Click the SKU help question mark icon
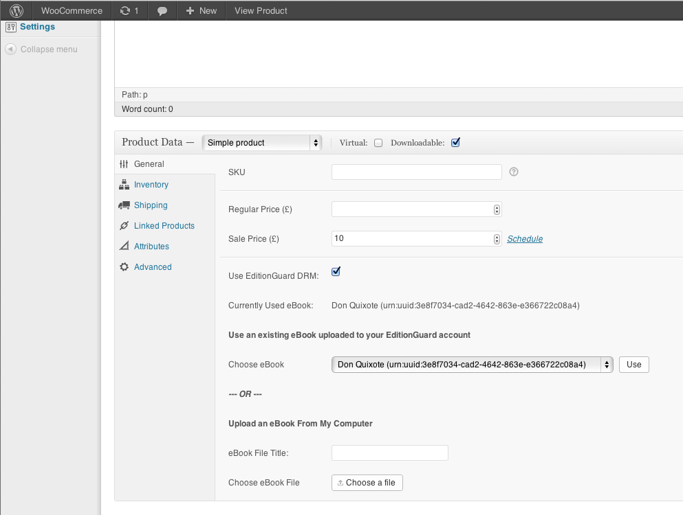Image resolution: width=683 pixels, height=515 pixels. click(x=514, y=172)
